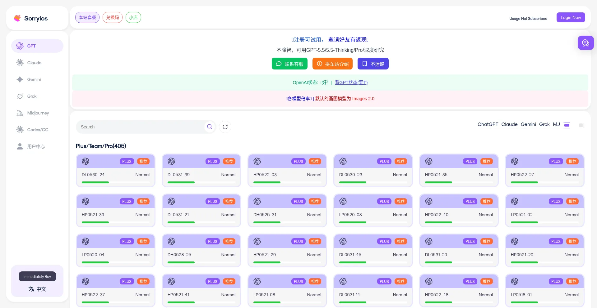
Task: Click the blue 不迷路 button
Action: tap(373, 64)
